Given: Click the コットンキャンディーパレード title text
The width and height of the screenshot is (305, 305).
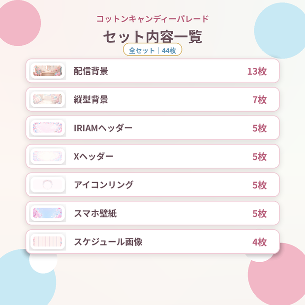Looking at the screenshot, I should point(152,19).
